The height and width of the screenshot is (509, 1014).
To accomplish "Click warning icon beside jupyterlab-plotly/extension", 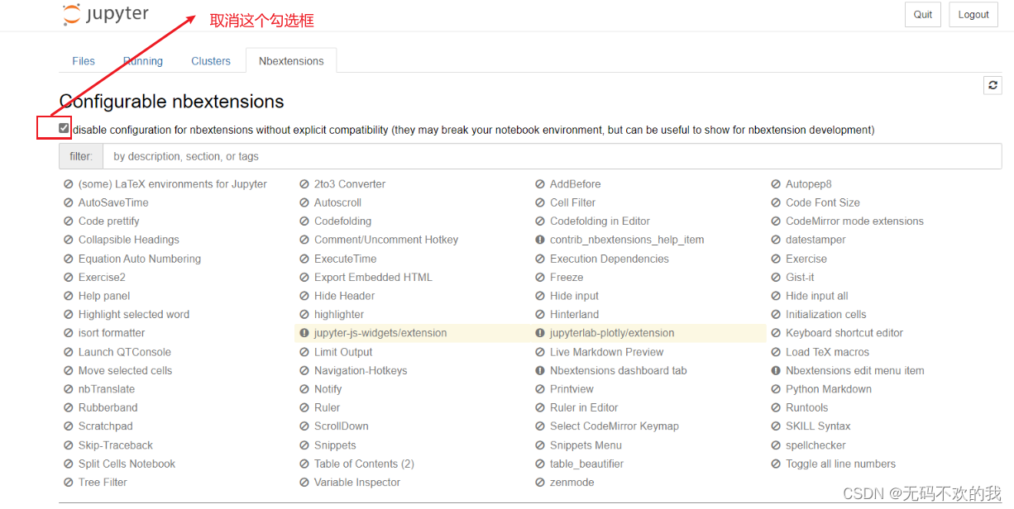I will click(x=540, y=333).
